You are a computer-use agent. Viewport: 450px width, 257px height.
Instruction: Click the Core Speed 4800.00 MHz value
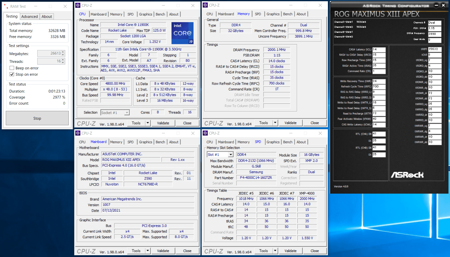click(x=115, y=83)
